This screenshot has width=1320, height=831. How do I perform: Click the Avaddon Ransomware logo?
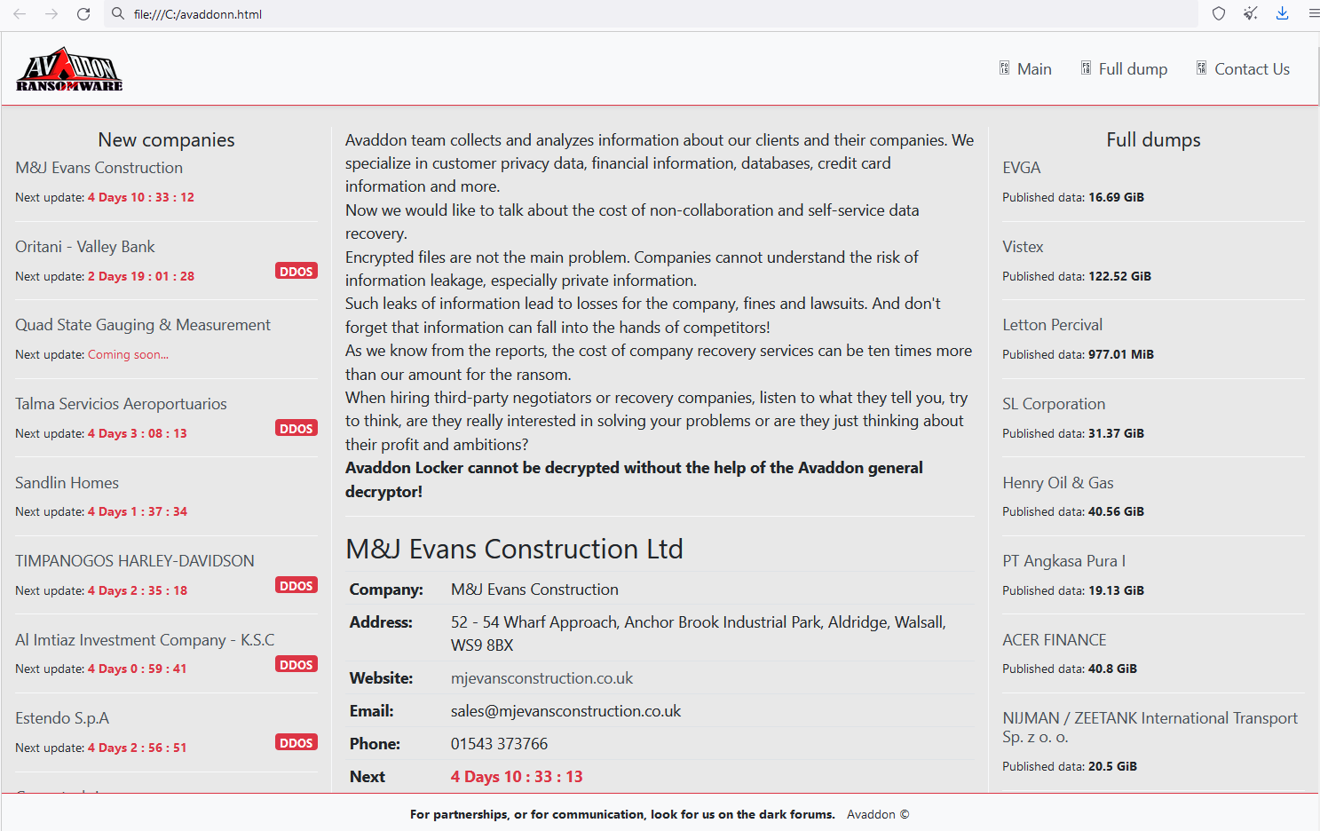(69, 68)
